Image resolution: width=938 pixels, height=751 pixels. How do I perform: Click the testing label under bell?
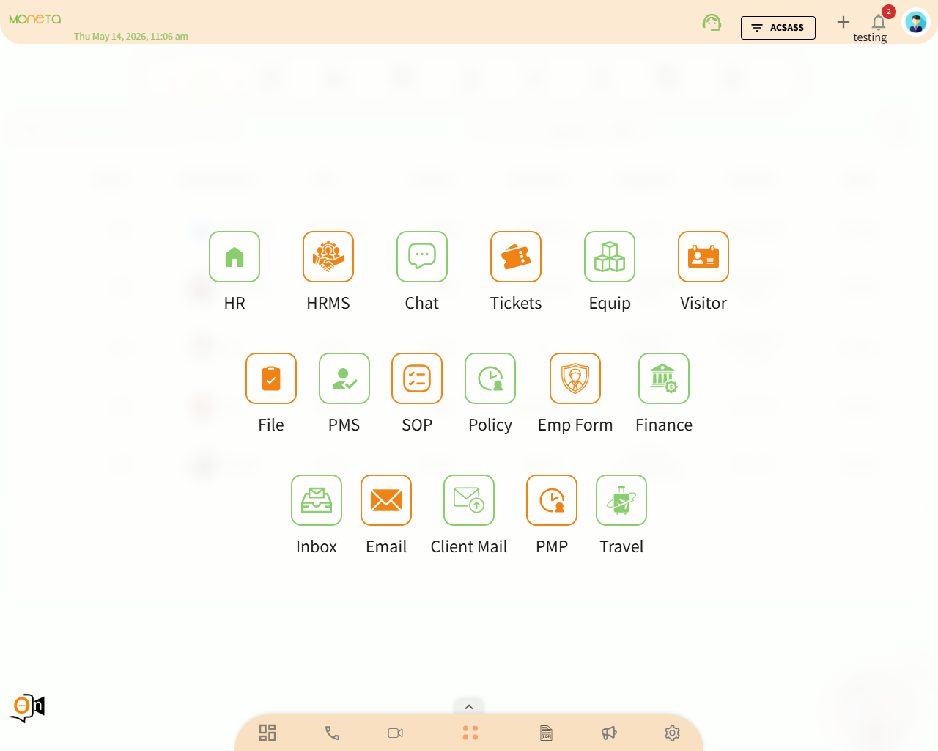(870, 37)
